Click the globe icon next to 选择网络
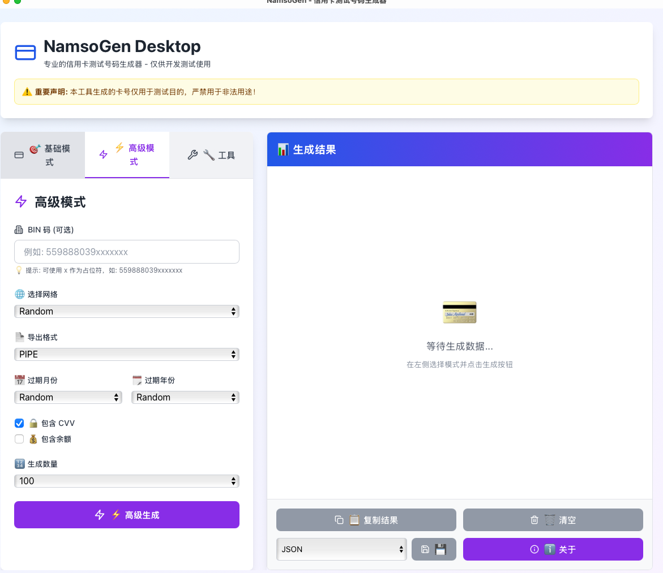 20,294
